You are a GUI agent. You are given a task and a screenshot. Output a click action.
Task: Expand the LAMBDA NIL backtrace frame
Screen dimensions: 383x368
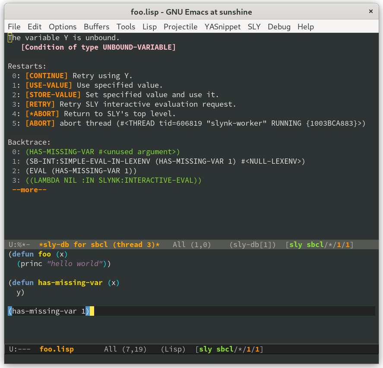click(x=113, y=181)
